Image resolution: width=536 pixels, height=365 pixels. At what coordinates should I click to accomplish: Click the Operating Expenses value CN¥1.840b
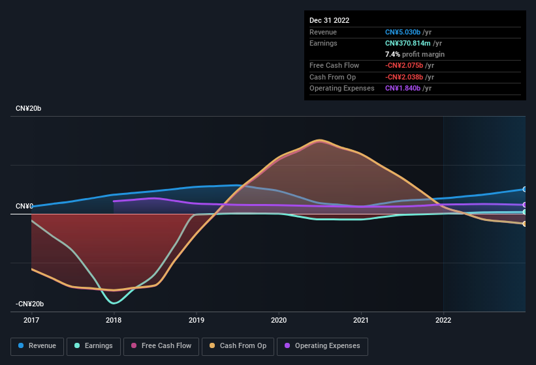pyautogui.click(x=403, y=88)
